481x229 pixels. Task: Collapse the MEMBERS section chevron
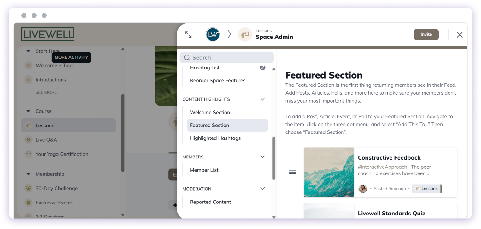[x=262, y=157]
